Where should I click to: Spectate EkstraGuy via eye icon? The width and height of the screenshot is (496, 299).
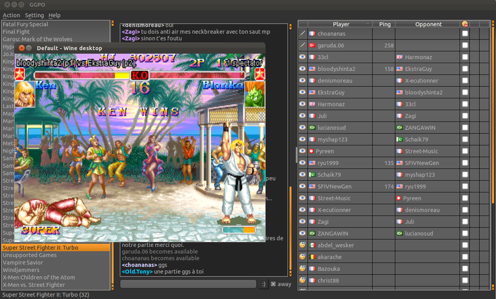tap(302, 92)
